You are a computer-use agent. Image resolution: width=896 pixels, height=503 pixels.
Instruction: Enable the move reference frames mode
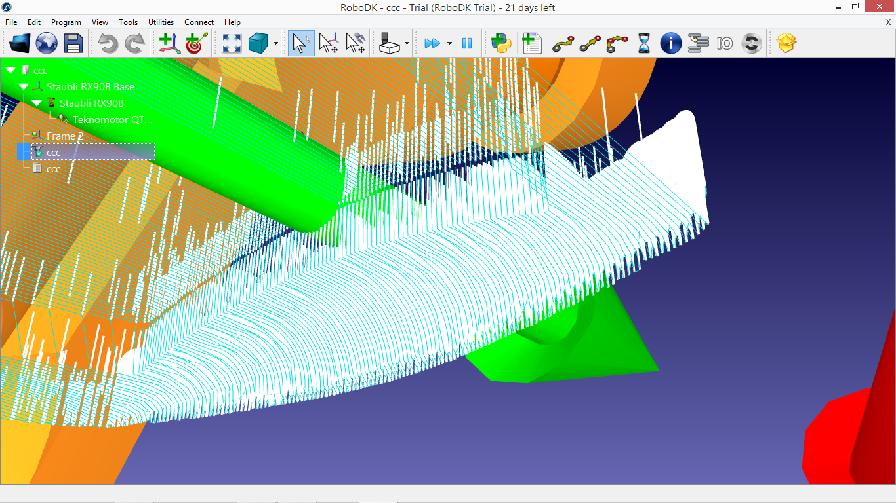[x=328, y=44]
